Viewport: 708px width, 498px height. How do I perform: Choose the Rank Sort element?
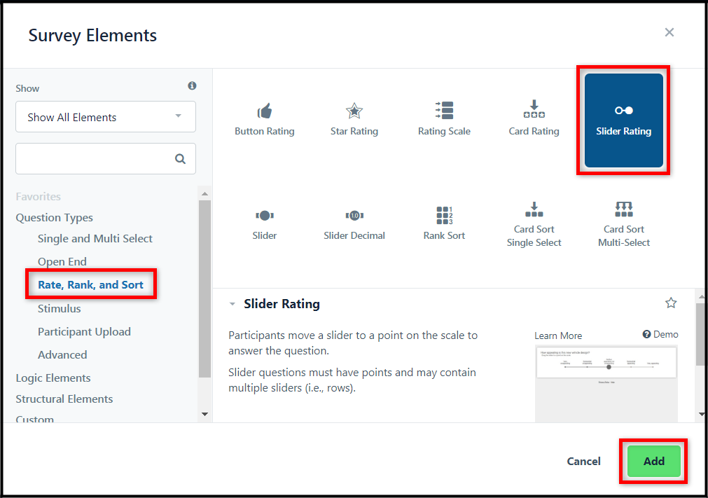tap(444, 224)
